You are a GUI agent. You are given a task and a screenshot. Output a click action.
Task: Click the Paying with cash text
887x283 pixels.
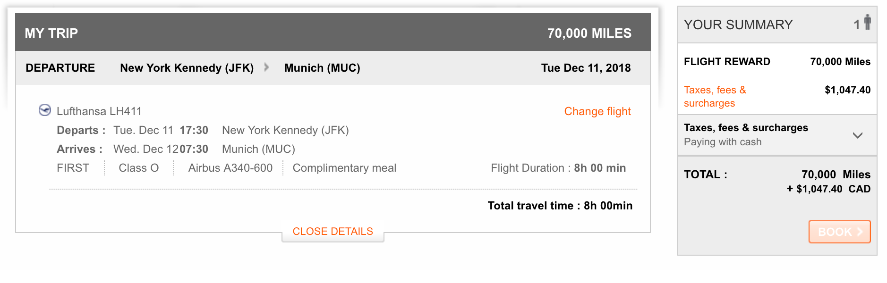(722, 142)
